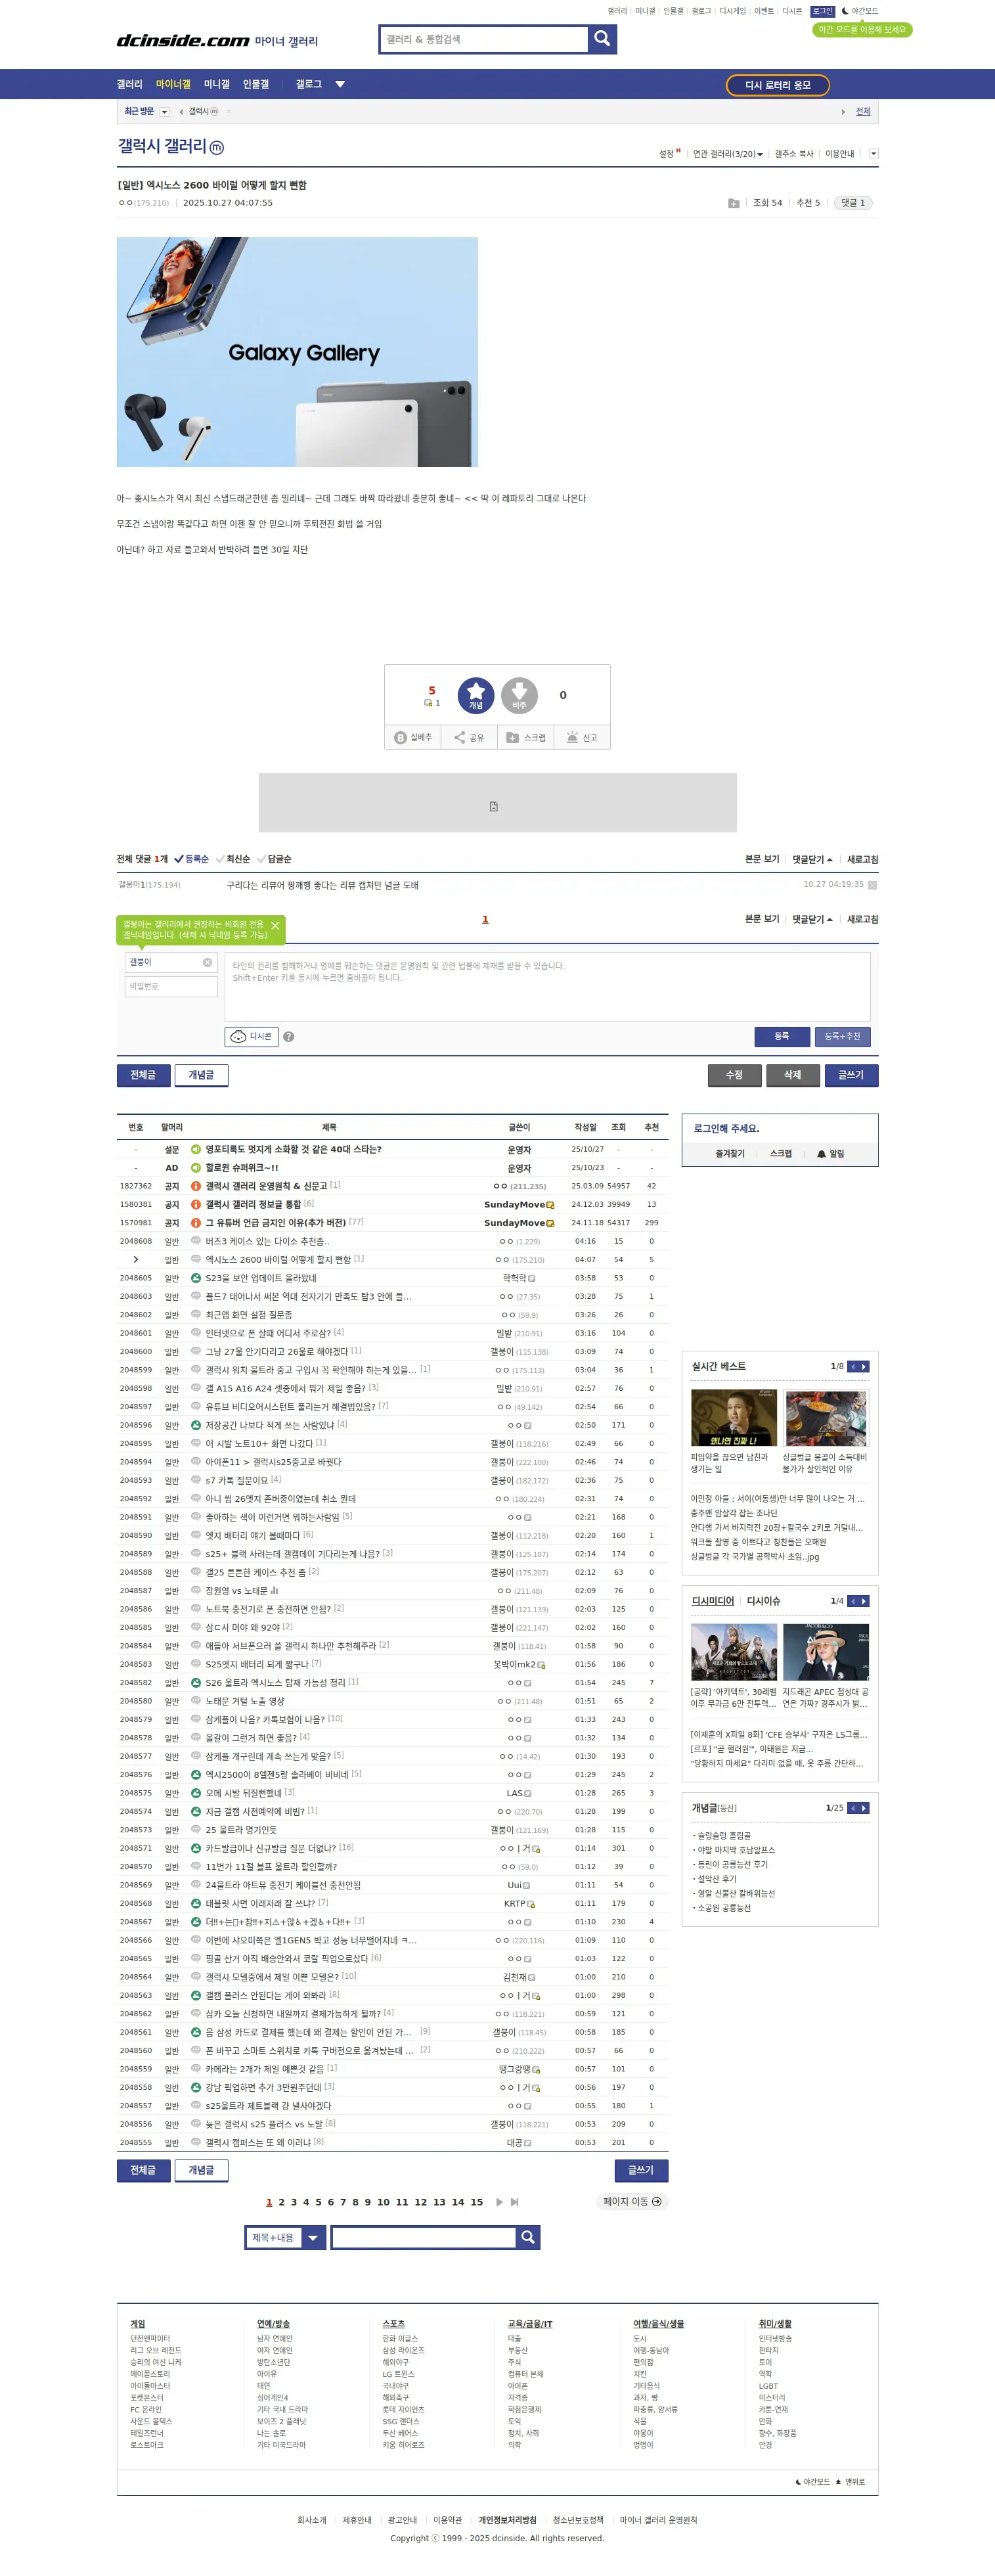Open 마이너갤 tab in blue nav bar
The image size is (995, 2576).
(173, 84)
